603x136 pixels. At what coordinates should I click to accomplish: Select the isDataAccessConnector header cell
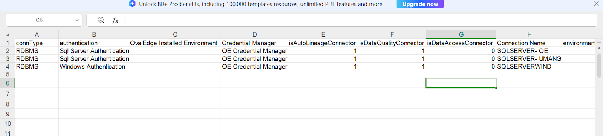(x=461, y=43)
